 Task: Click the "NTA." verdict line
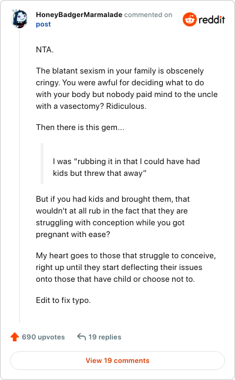[x=45, y=49]
